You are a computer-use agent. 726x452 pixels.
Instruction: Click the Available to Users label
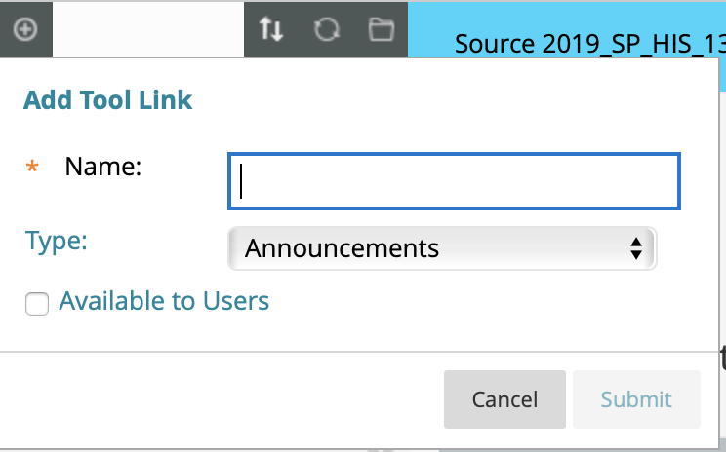click(x=164, y=301)
